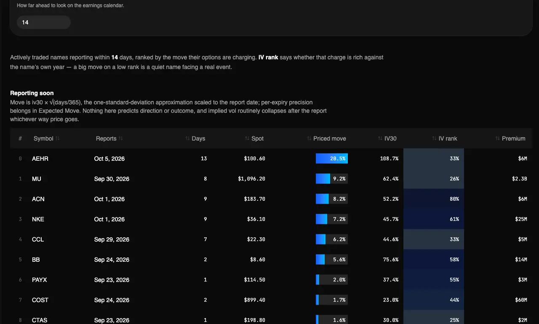
Task: Click the 80% IV rank cell for ACN
Action: coord(434,199)
